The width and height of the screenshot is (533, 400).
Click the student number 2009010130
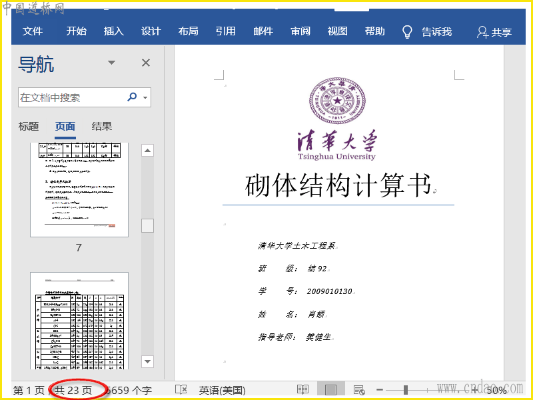pyautogui.click(x=329, y=291)
